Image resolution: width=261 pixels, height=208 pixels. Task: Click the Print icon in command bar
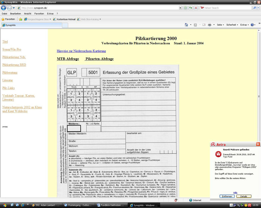tap(210, 25)
